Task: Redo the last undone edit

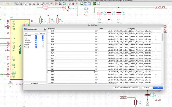Action: point(12,4)
